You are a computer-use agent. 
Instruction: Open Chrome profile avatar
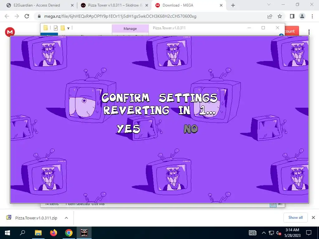[302, 16]
